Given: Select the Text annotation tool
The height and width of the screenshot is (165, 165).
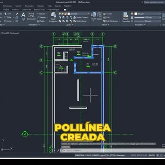Looking at the screenshot, I should 23,16.
